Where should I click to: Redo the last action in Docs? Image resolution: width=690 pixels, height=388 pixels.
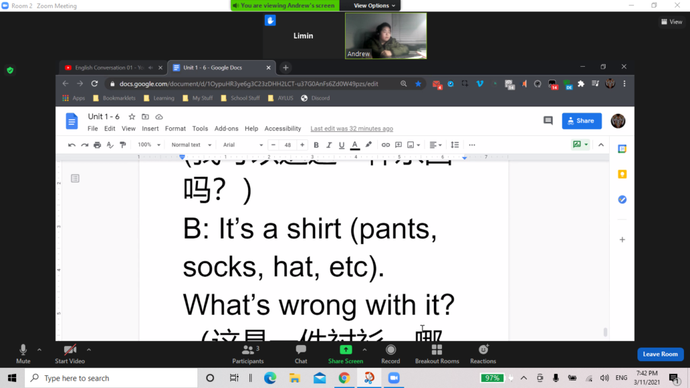click(84, 145)
